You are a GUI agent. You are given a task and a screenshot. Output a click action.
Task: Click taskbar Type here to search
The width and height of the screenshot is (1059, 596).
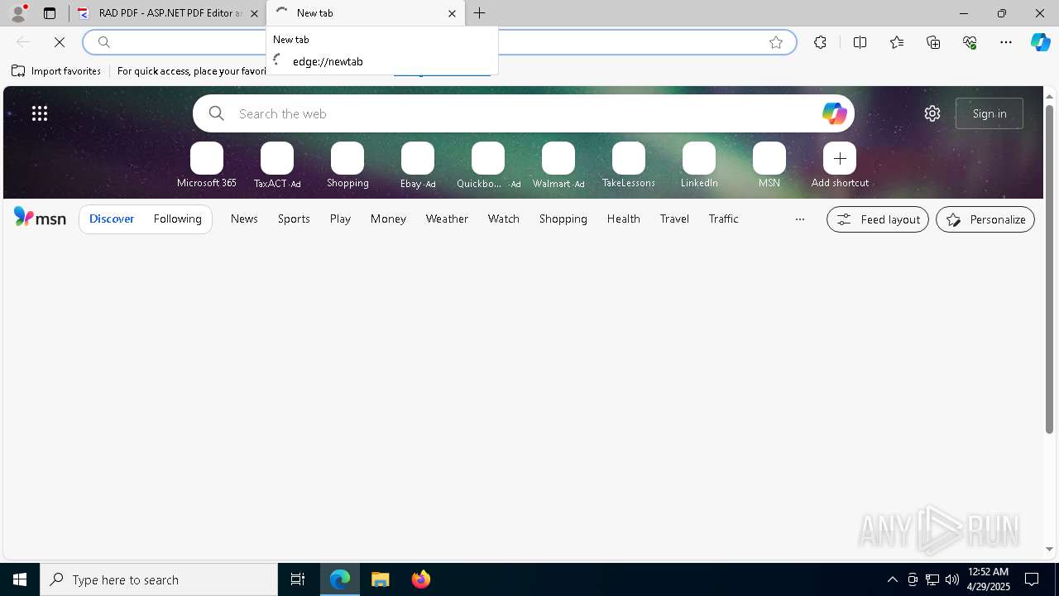click(x=159, y=579)
